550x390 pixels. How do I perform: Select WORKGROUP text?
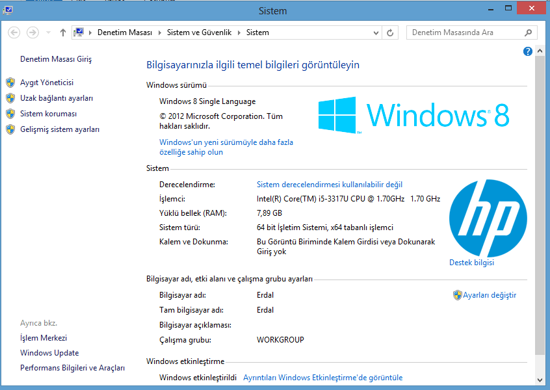[x=280, y=340]
